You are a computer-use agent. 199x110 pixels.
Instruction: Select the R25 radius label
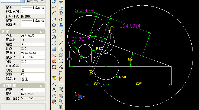[x=100, y=49]
